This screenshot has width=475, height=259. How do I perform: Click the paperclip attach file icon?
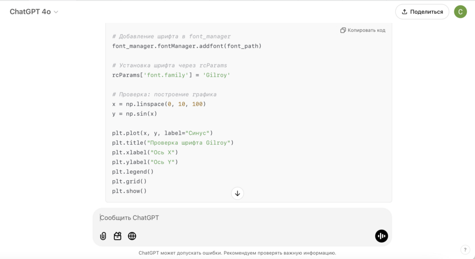(103, 236)
